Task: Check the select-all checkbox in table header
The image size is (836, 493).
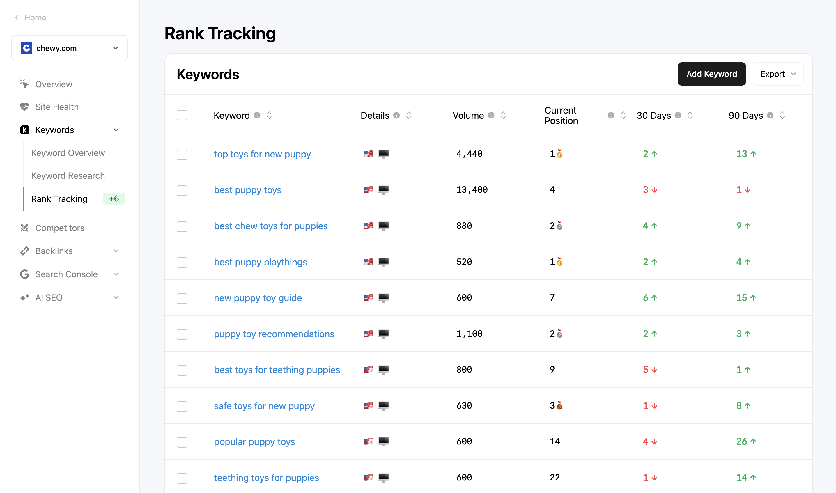Action: tap(182, 115)
